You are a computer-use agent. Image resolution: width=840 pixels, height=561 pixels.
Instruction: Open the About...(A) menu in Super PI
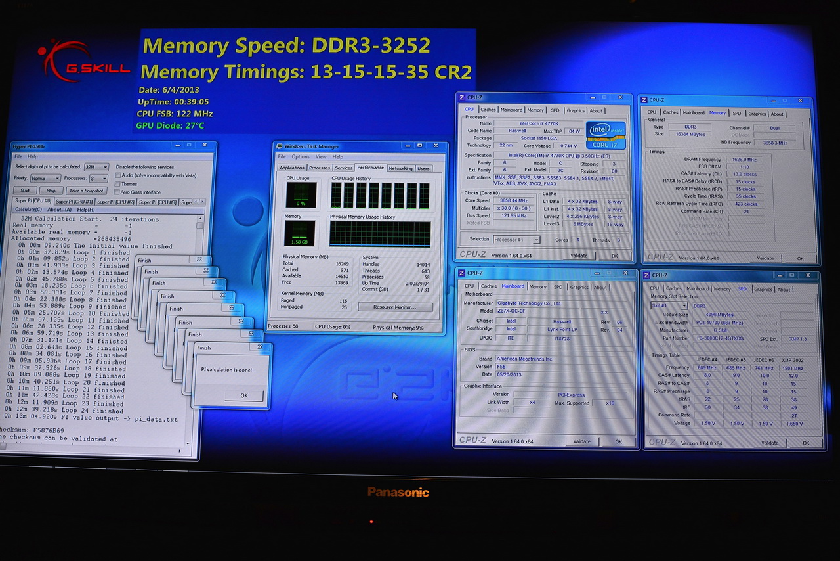60,210
